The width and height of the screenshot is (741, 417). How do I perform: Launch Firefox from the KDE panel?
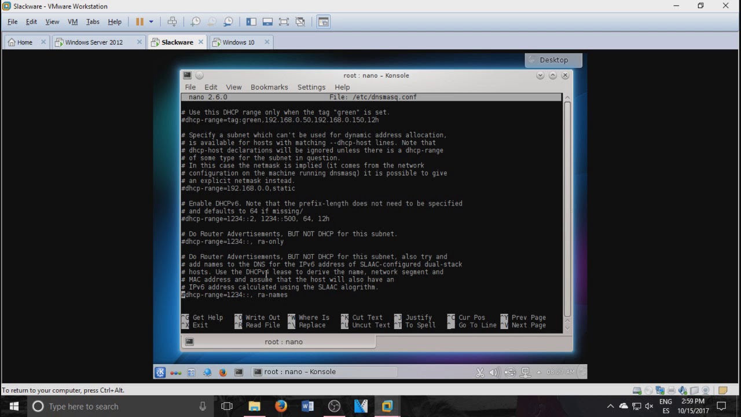tap(223, 372)
